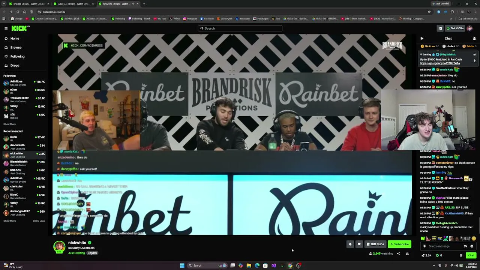The height and width of the screenshot is (270, 480).
Task: Open the emote picker smiley
Action: [x=472, y=246]
